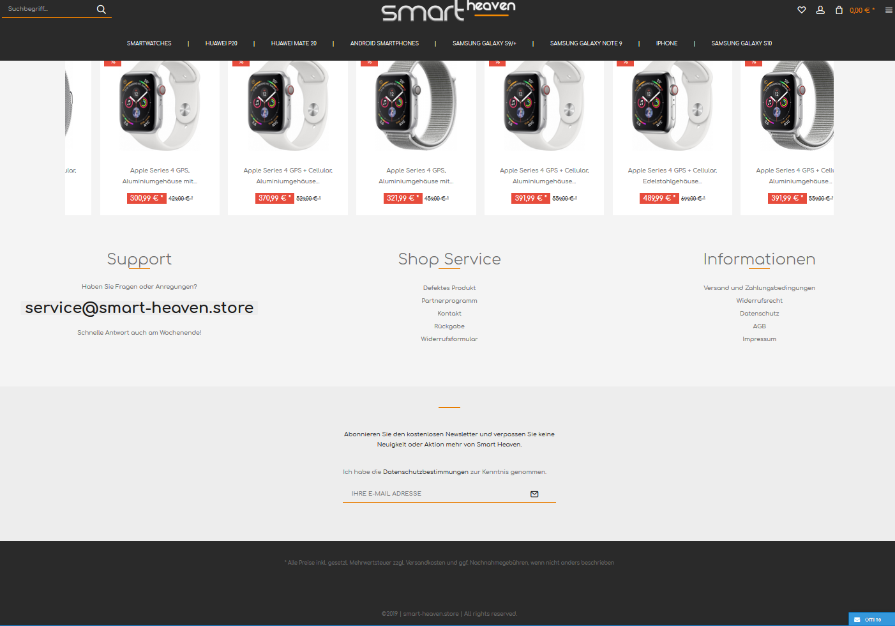Click Defektes Produkt link
This screenshot has width=895, height=626.
coord(449,288)
